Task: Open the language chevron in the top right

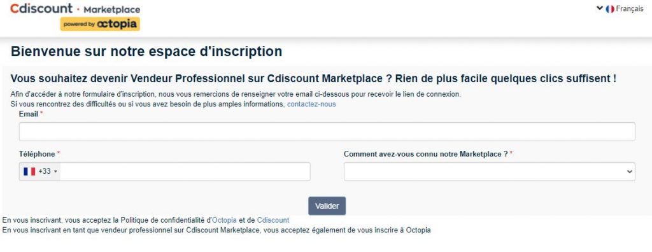Action: [x=600, y=8]
